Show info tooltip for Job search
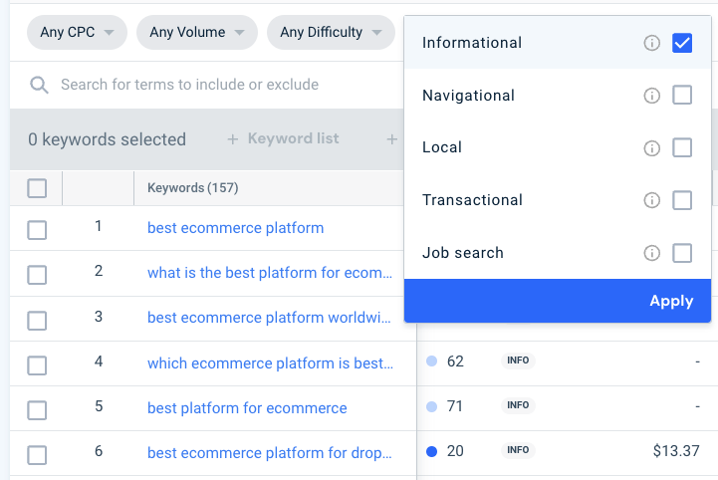This screenshot has height=480, width=718. (x=651, y=253)
